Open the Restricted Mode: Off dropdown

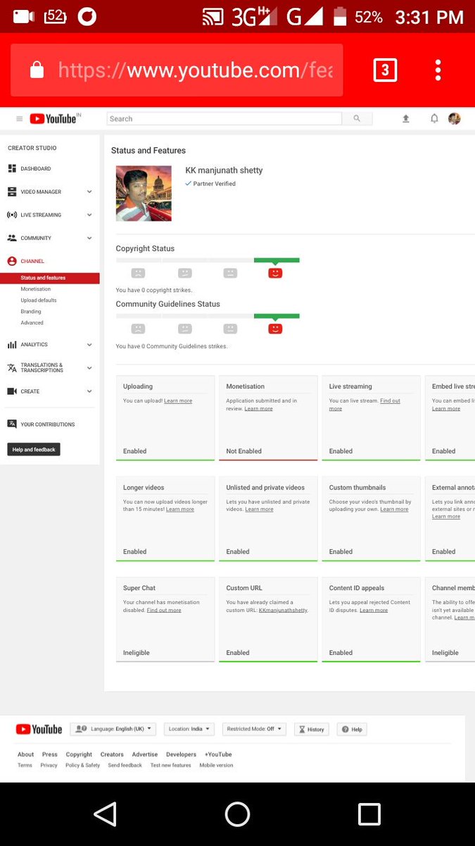coord(254,729)
